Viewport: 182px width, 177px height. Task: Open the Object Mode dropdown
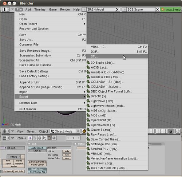[x=65, y=131]
